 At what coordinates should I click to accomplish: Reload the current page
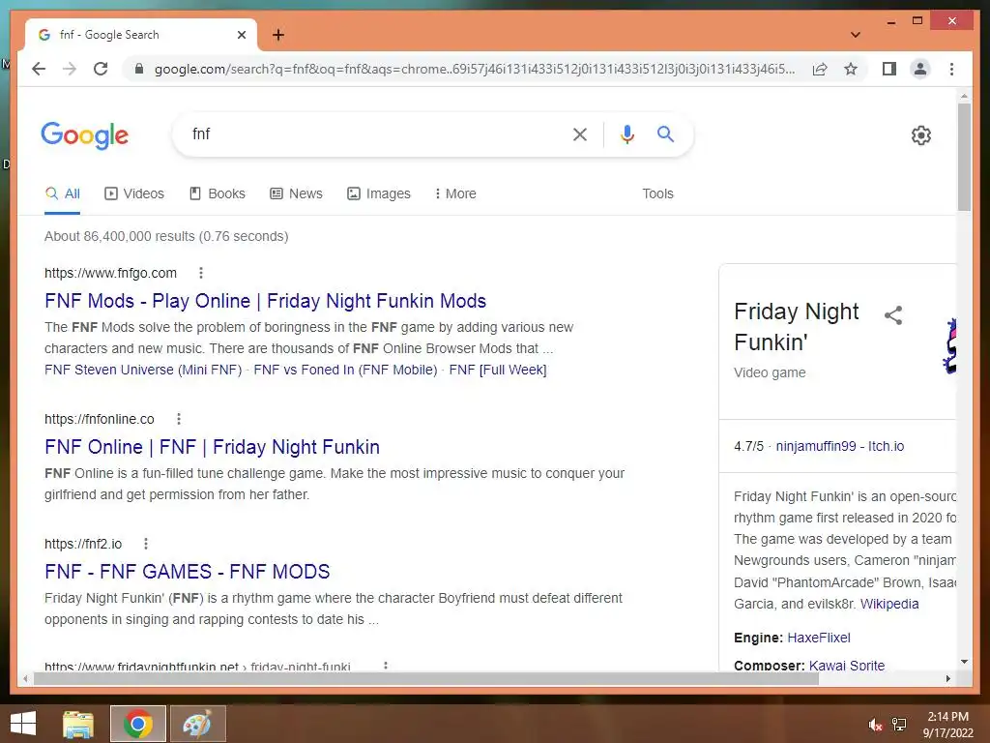101,69
